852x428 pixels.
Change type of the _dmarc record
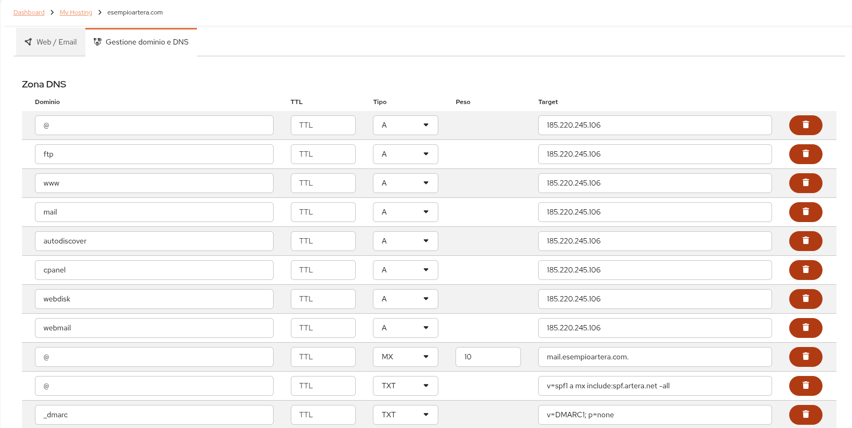coord(406,415)
